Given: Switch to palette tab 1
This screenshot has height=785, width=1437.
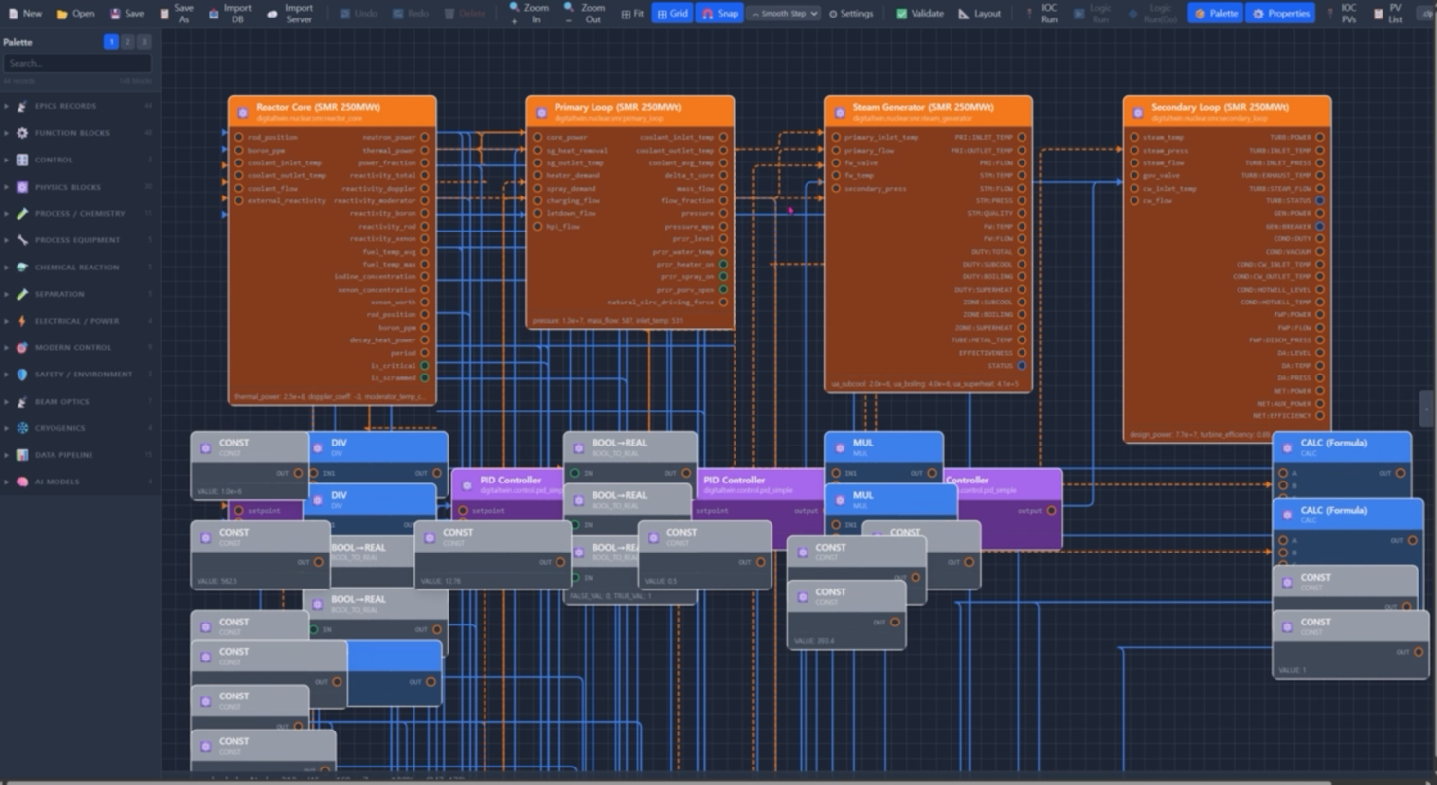Looking at the screenshot, I should tap(111, 42).
